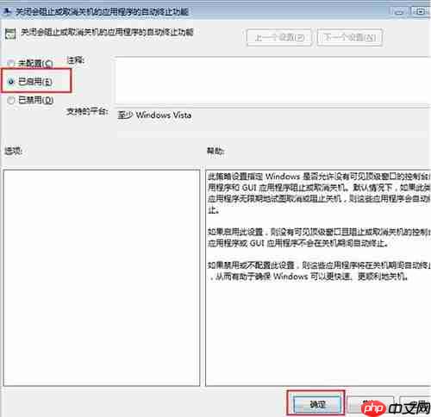Screen dimensions: 431x417
Task: Click the policy name heading text
Action: pos(107,32)
